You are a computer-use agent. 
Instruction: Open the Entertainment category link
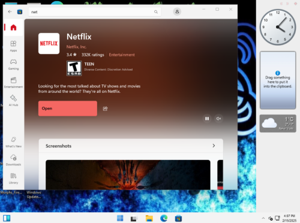pos(122,55)
